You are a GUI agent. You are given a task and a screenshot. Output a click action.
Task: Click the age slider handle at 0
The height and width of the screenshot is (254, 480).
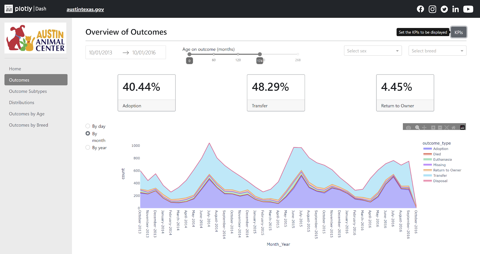coord(189,54)
